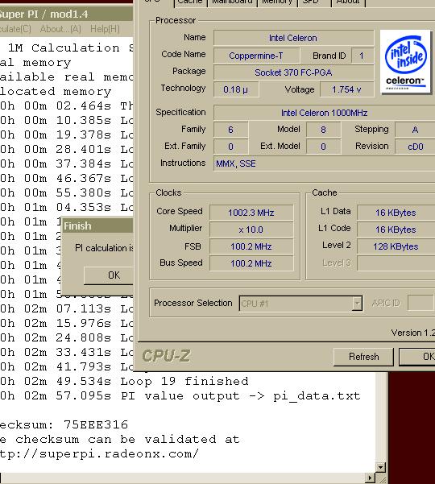
Task: Click the Intel Inside Celeron logo
Action: [x=406, y=62]
